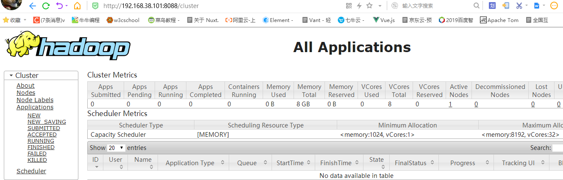The image size is (563, 180).
Task: Go to the browser home page icon
Action: point(77,6)
